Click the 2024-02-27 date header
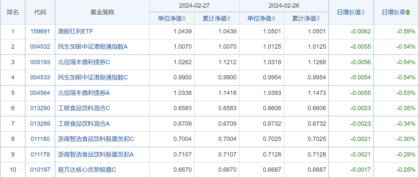The width and height of the screenshot is (419, 178). (x=194, y=6)
